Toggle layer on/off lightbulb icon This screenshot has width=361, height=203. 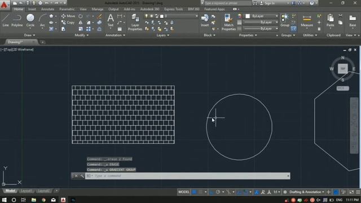pos(146,16)
